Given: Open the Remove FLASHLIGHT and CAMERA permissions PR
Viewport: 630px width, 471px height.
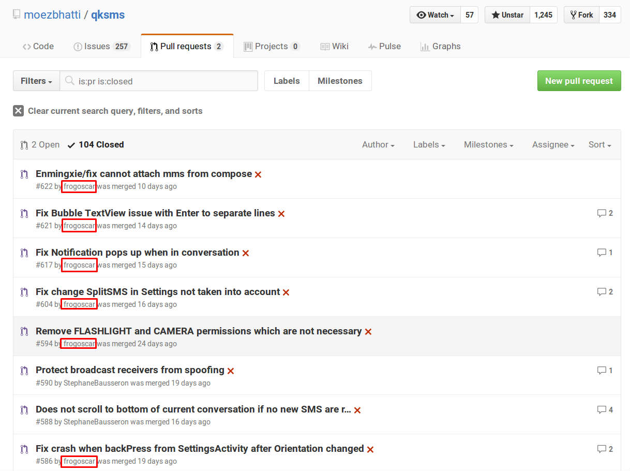Looking at the screenshot, I should pos(199,331).
